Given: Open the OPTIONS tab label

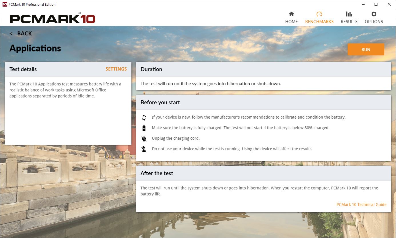Looking at the screenshot, I should click(x=374, y=21).
